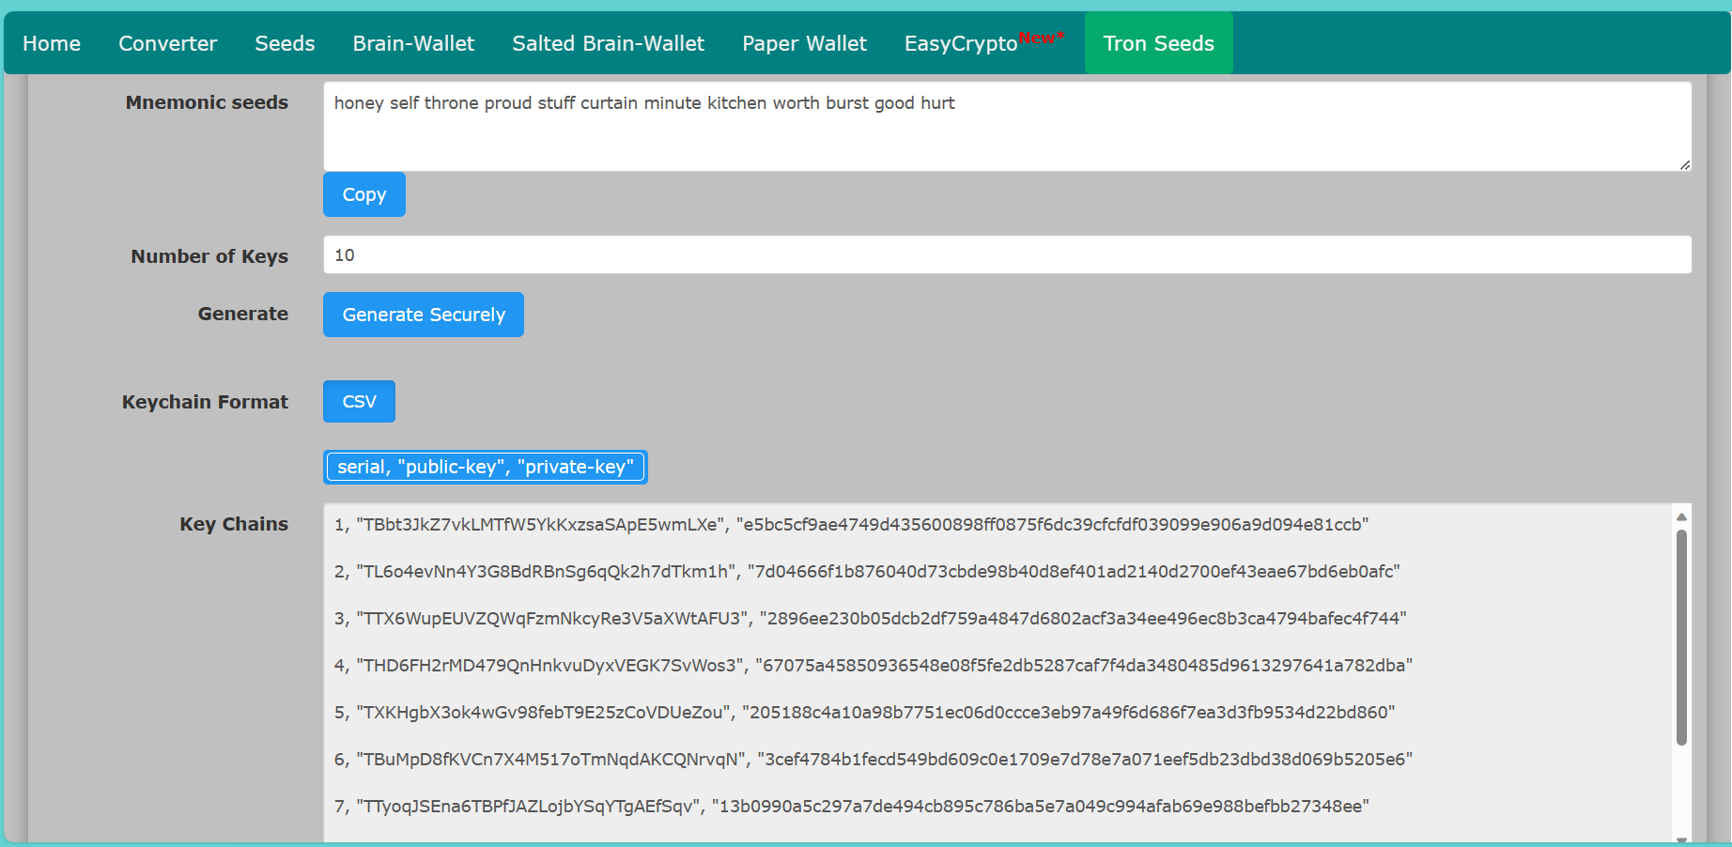This screenshot has width=1732, height=847.
Task: Open the Home menu item
Action: click(x=52, y=43)
